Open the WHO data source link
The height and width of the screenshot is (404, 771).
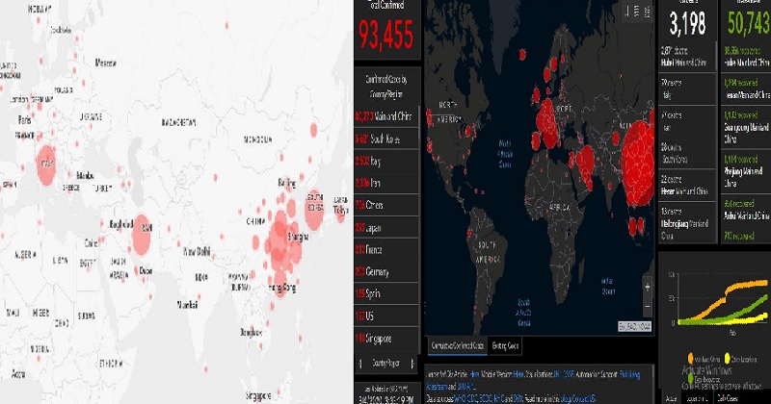click(x=460, y=398)
